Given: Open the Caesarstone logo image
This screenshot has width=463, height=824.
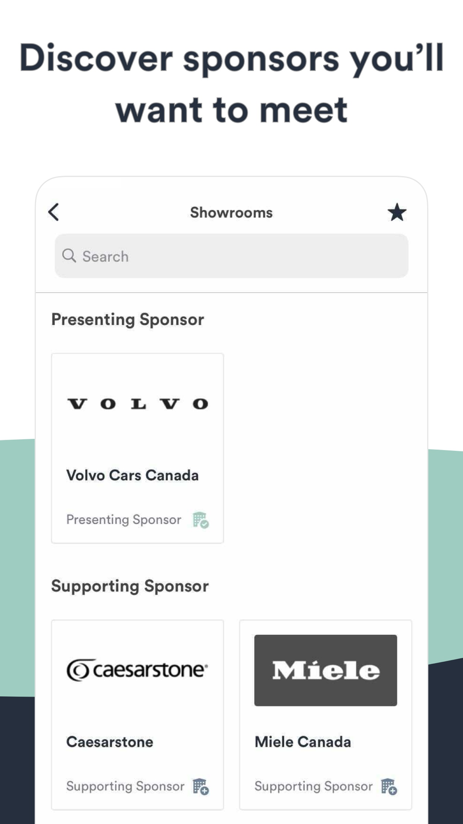Looking at the screenshot, I should pyautogui.click(x=138, y=670).
